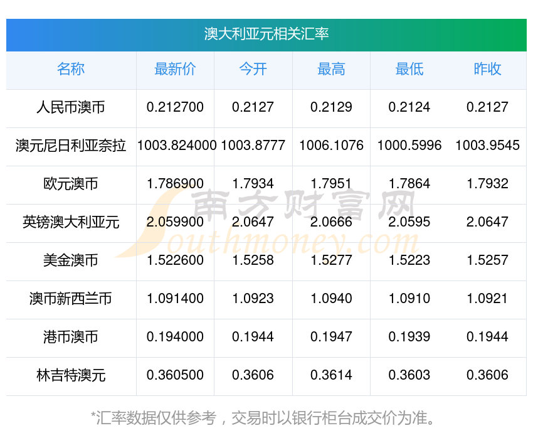
Task: Click the open value 1.0923
Action: [x=253, y=299]
